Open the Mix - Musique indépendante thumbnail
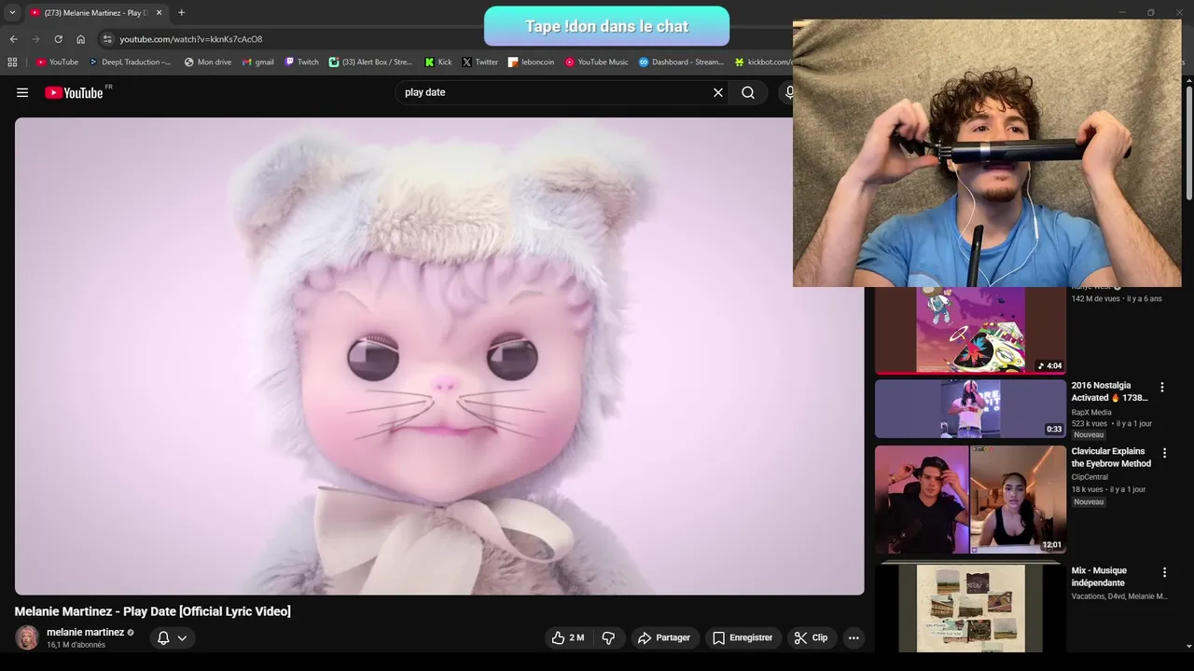 (x=970, y=606)
